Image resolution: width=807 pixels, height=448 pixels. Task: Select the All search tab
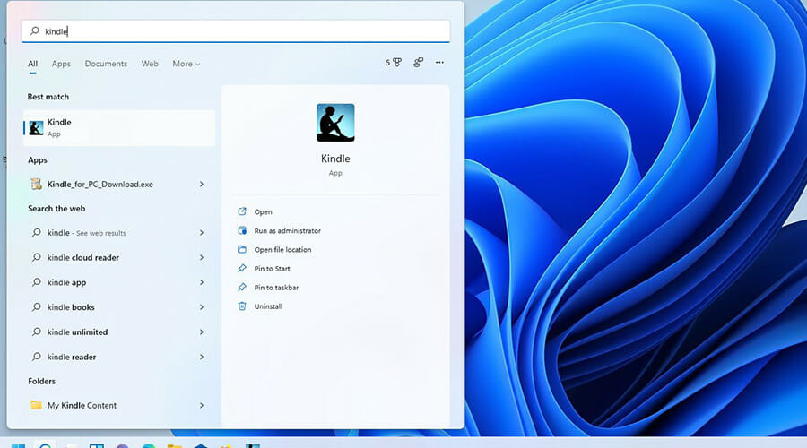[x=32, y=64]
